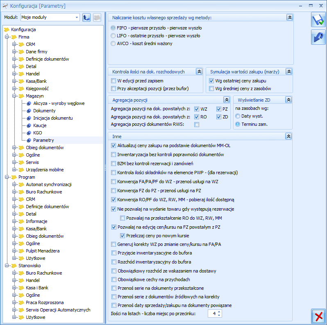Enable BZM bez kontroli rezerwacji i zamówień
327x325 pixels.
point(114,164)
